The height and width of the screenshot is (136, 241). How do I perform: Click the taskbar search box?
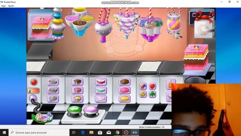[x=39, y=133]
